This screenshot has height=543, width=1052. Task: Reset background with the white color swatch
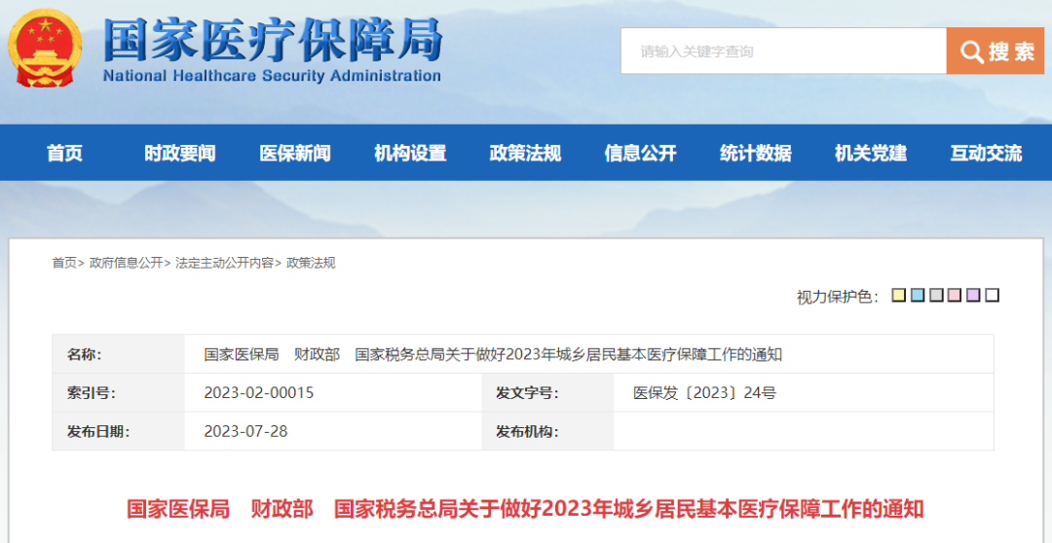coord(992,295)
